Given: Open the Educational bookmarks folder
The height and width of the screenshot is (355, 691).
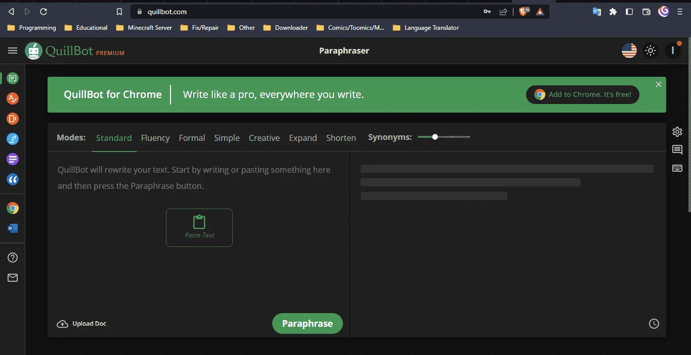Looking at the screenshot, I should coord(85,28).
